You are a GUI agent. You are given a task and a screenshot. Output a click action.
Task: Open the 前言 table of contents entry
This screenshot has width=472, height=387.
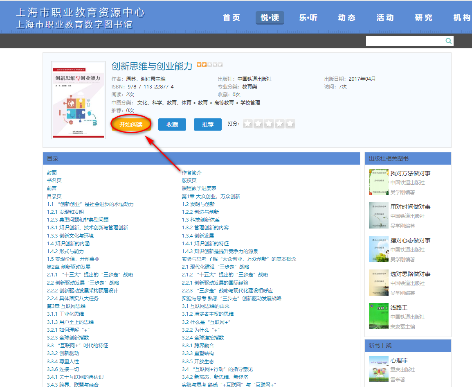point(52,188)
